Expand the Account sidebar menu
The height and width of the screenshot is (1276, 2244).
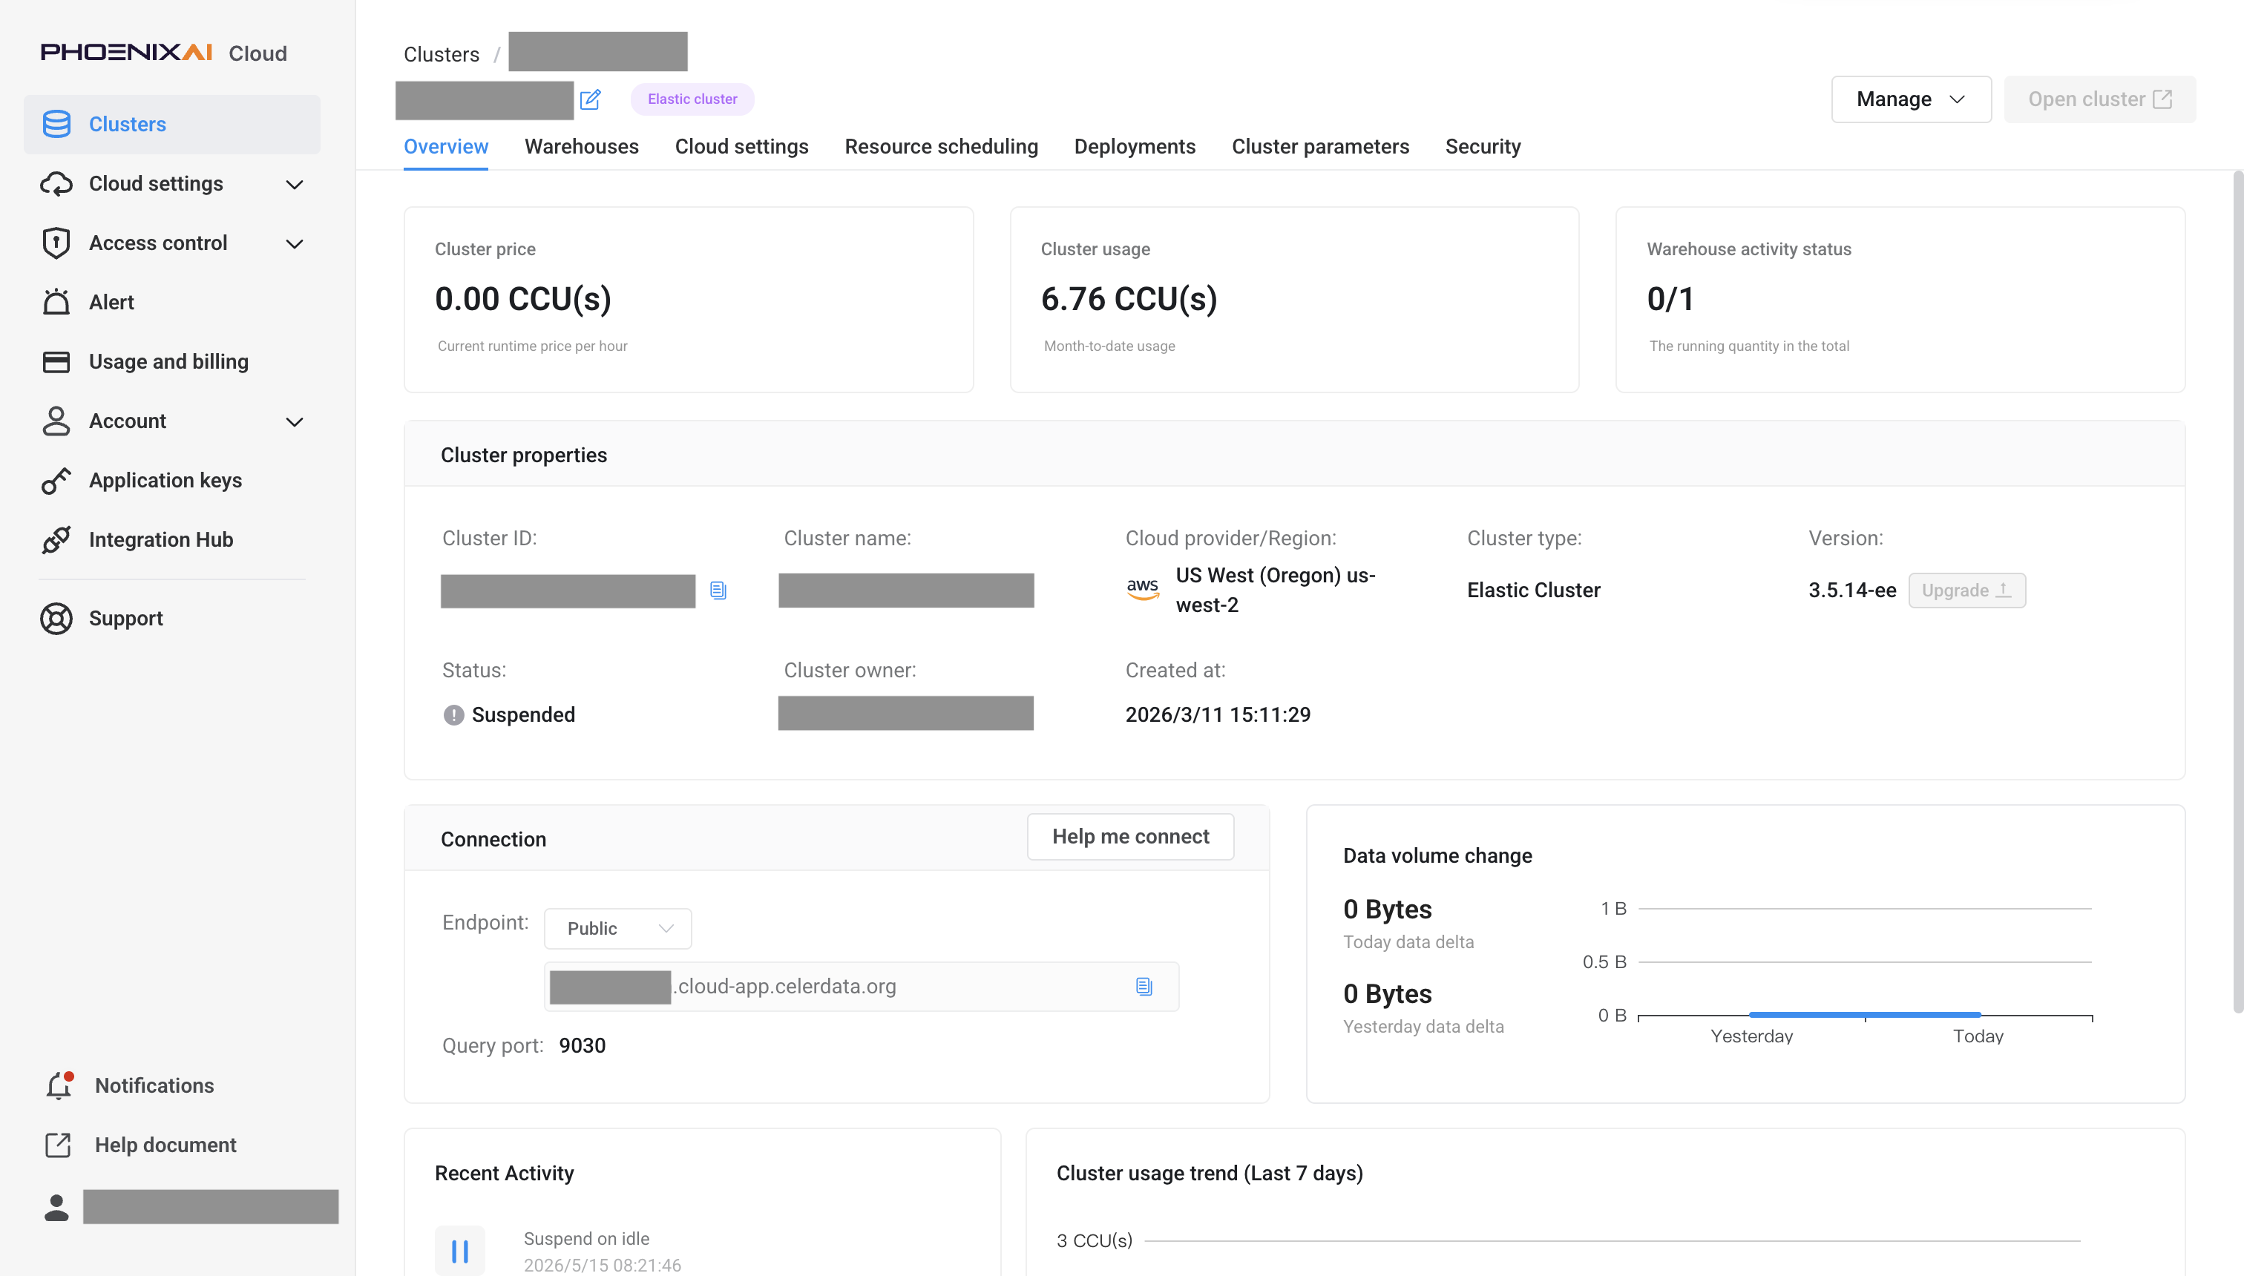click(295, 421)
